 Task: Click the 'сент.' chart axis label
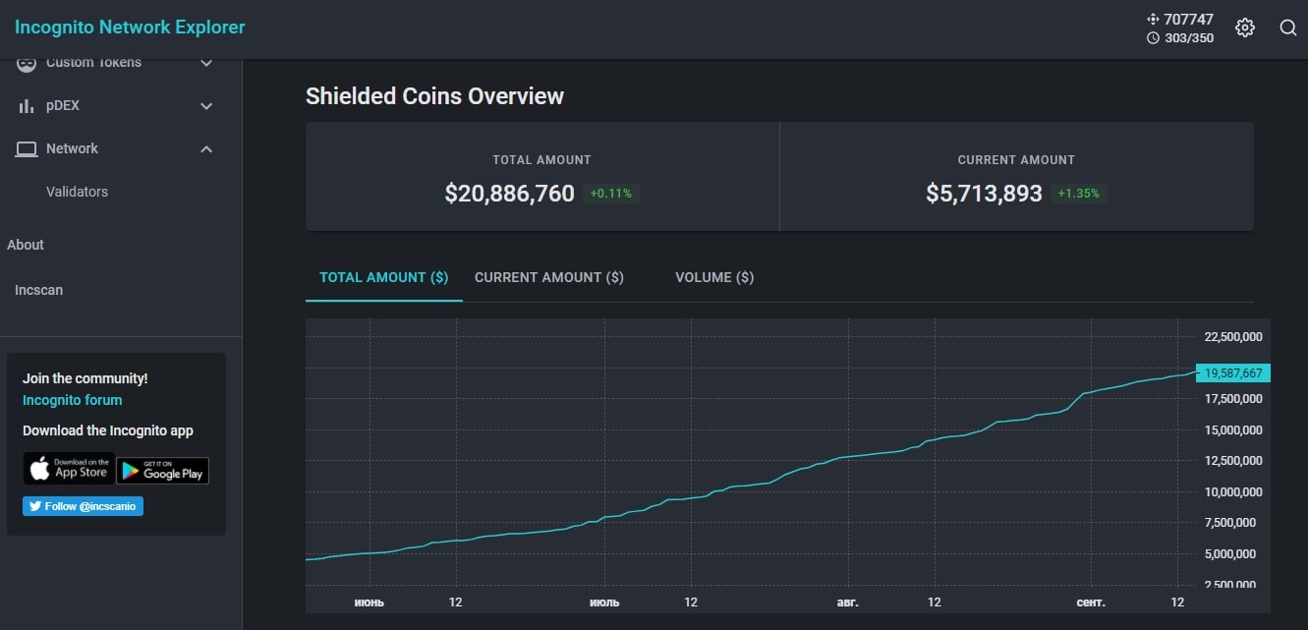(1091, 601)
